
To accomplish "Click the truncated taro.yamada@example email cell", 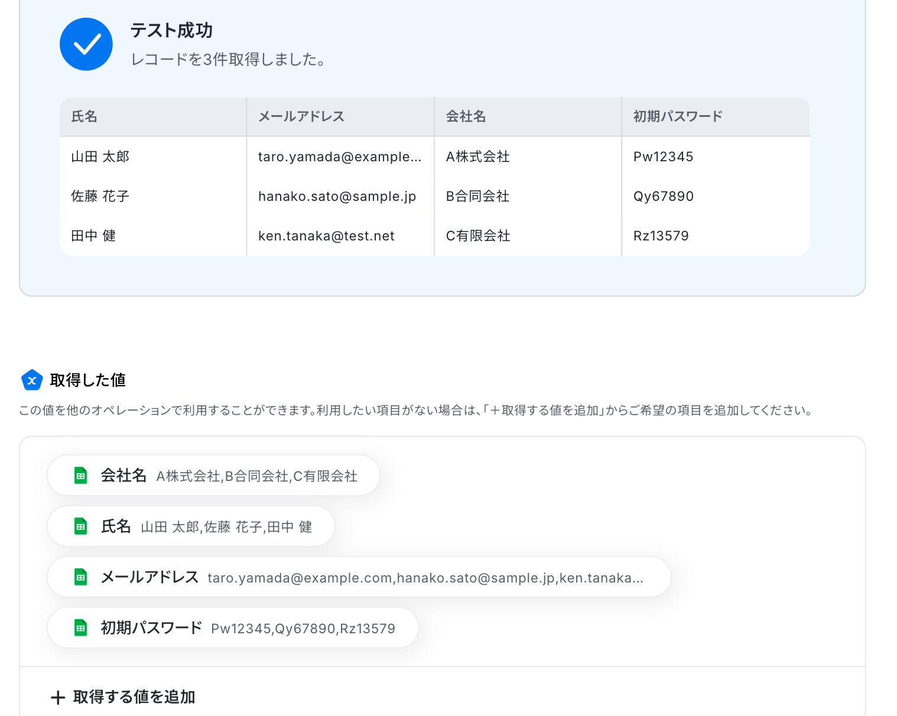I will tap(340, 157).
